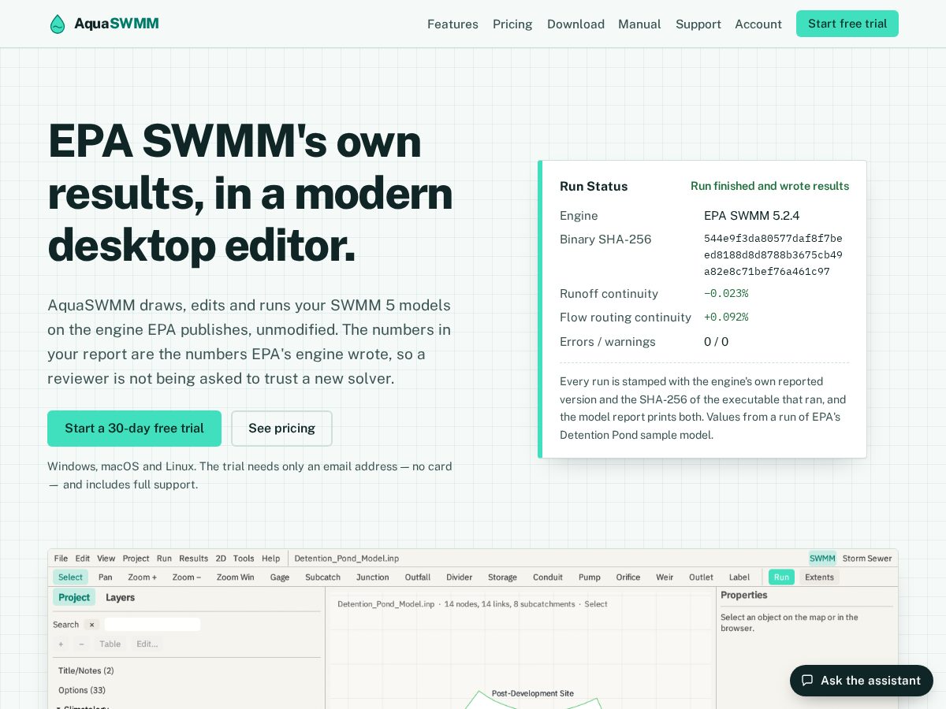Click the Zoom − tool

click(x=187, y=577)
